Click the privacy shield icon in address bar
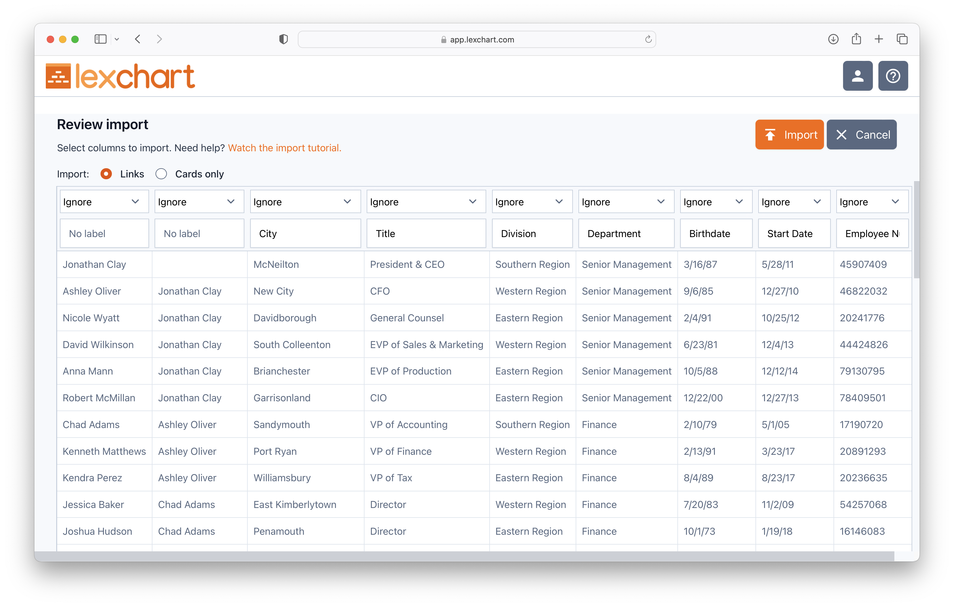Viewport: 954px width, 607px height. coord(283,39)
